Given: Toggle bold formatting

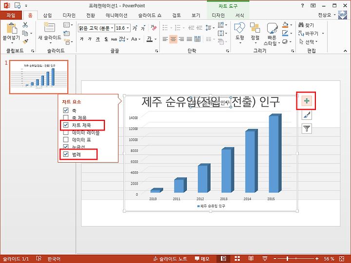Looking at the screenshot, I should 82,39.
